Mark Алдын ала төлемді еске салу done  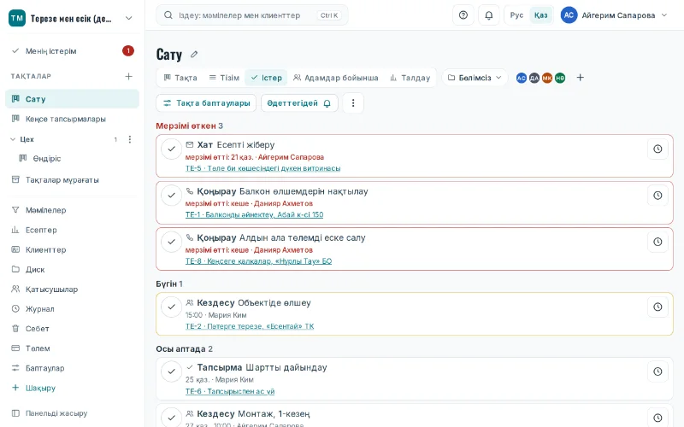(x=172, y=242)
